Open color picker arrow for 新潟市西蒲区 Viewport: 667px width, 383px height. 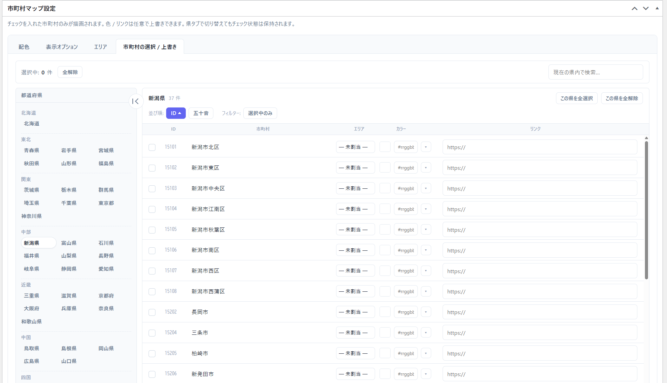point(426,291)
